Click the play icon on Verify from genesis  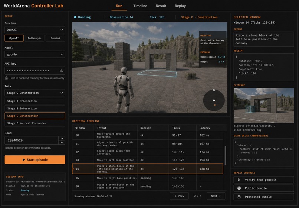point(239,180)
